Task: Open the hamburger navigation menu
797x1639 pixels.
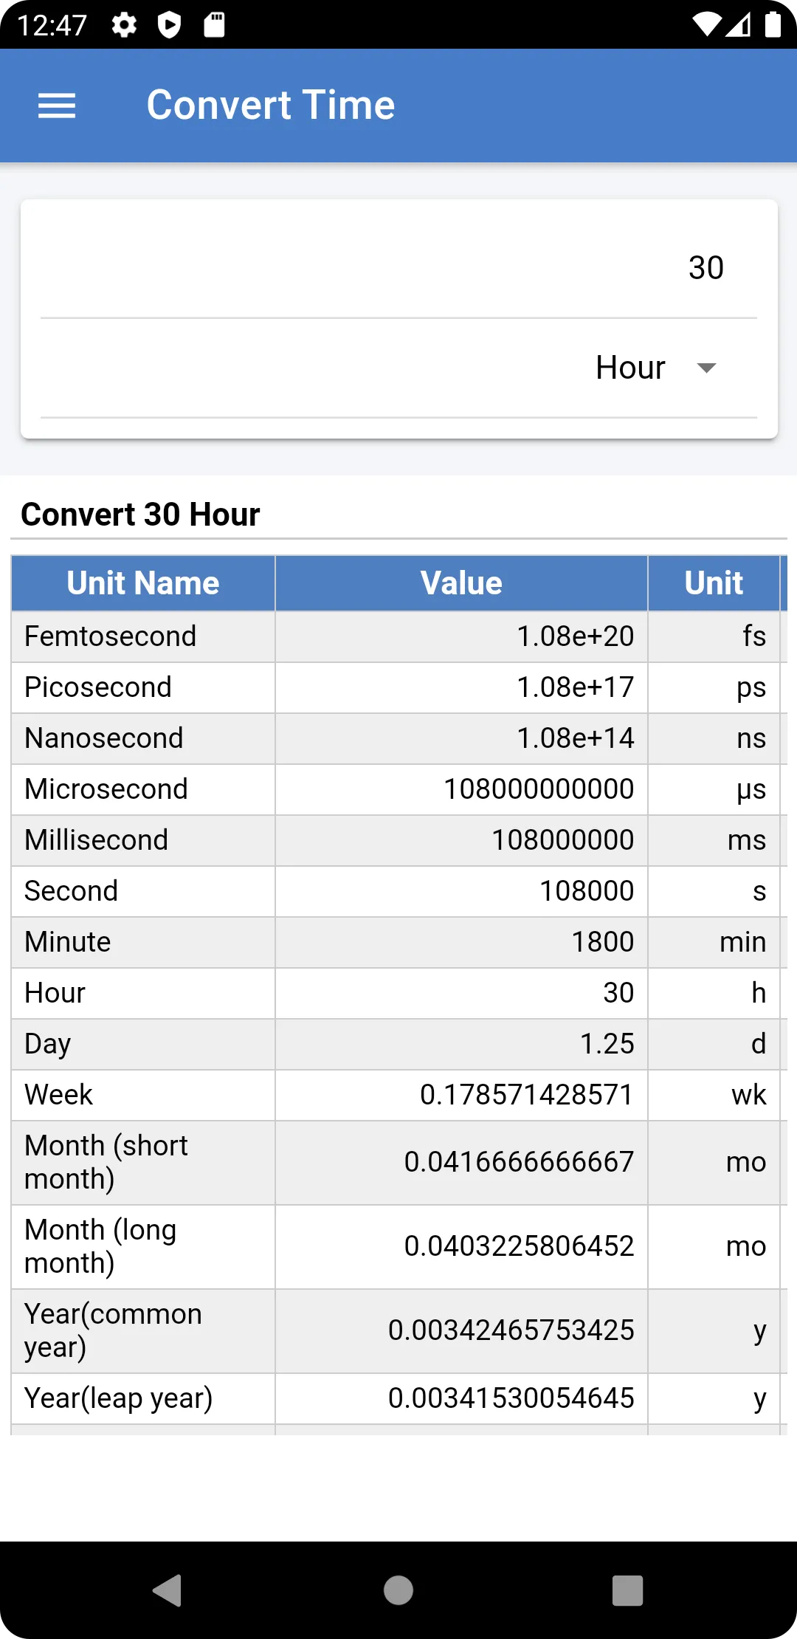Action: 57,106
